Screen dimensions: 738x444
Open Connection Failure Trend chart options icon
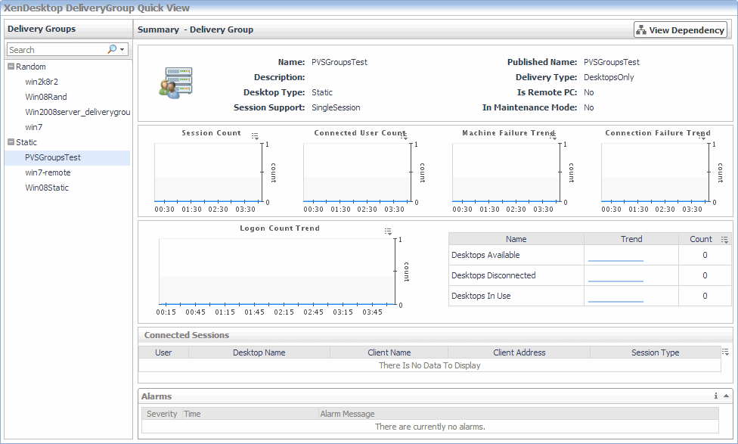[702, 136]
